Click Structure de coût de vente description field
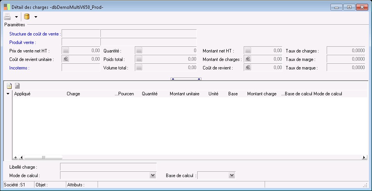 pyautogui.click(x=148, y=34)
